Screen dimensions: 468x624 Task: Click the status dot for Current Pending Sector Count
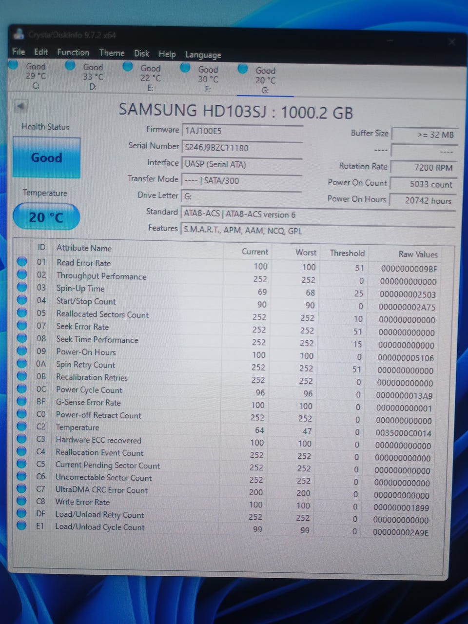[21, 464]
